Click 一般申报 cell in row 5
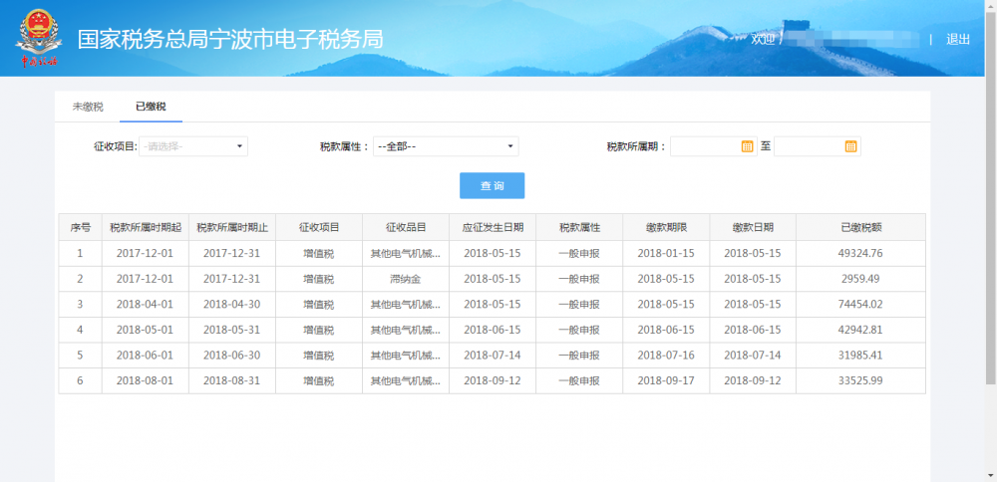The height and width of the screenshot is (482, 997). click(x=579, y=355)
